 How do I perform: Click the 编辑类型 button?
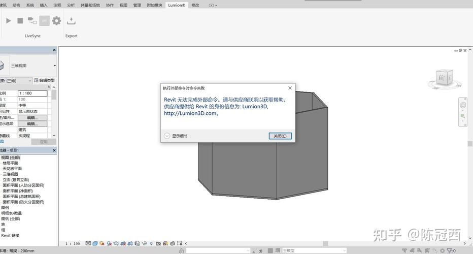click(45, 80)
